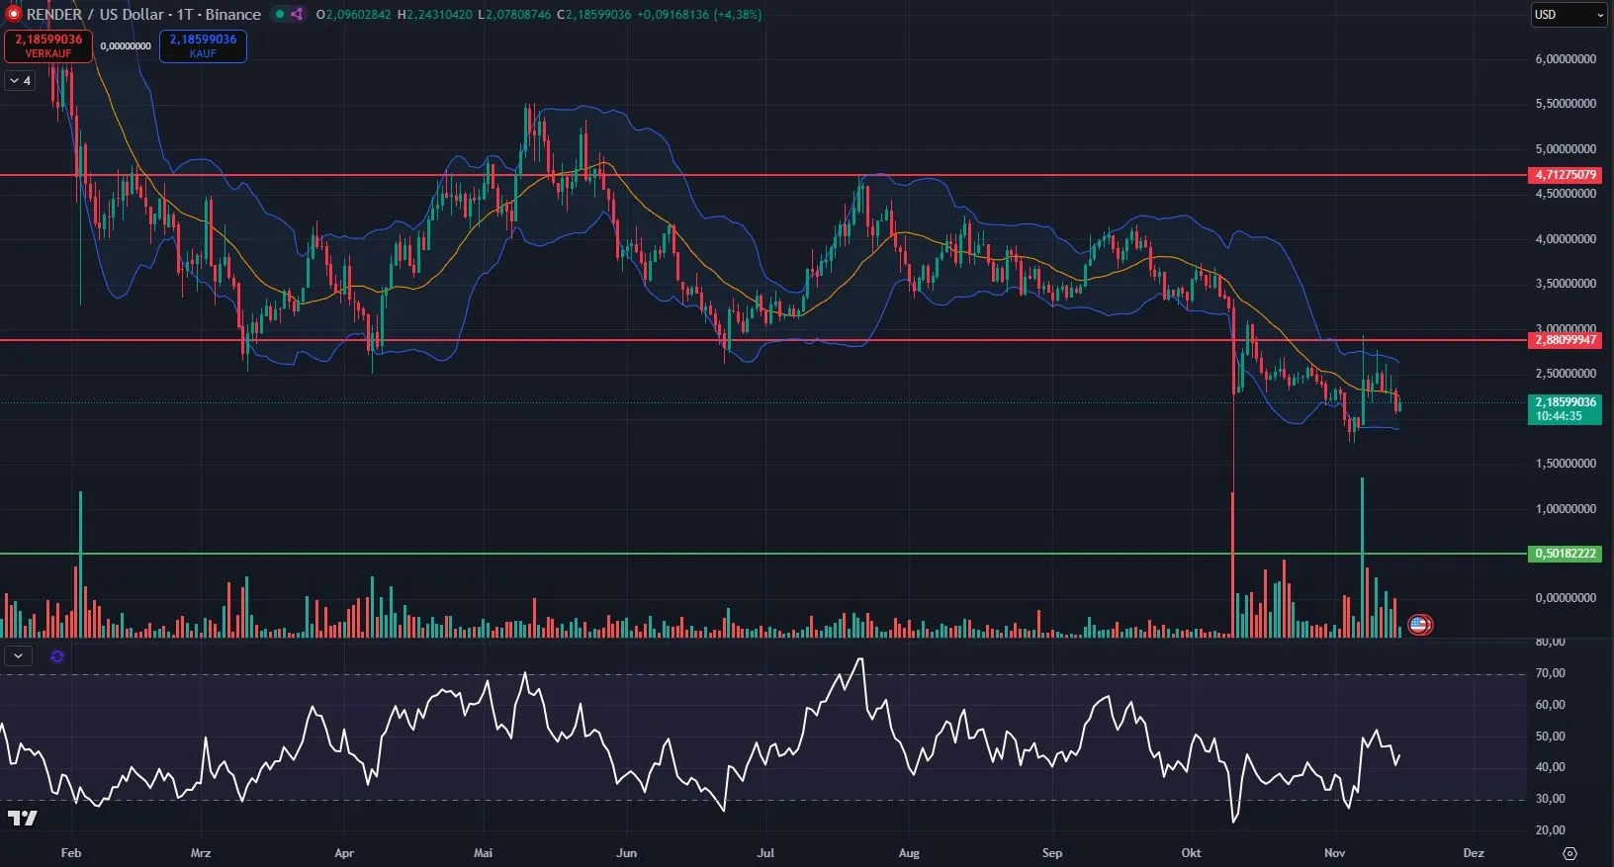Select the 4,71275079 red resistance line label
1614x867 pixels.
pos(1566,175)
